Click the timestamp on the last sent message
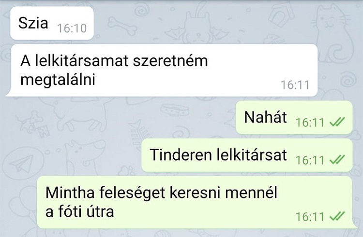Image resolution: width=363 pixels, height=237 pixels. click(310, 217)
